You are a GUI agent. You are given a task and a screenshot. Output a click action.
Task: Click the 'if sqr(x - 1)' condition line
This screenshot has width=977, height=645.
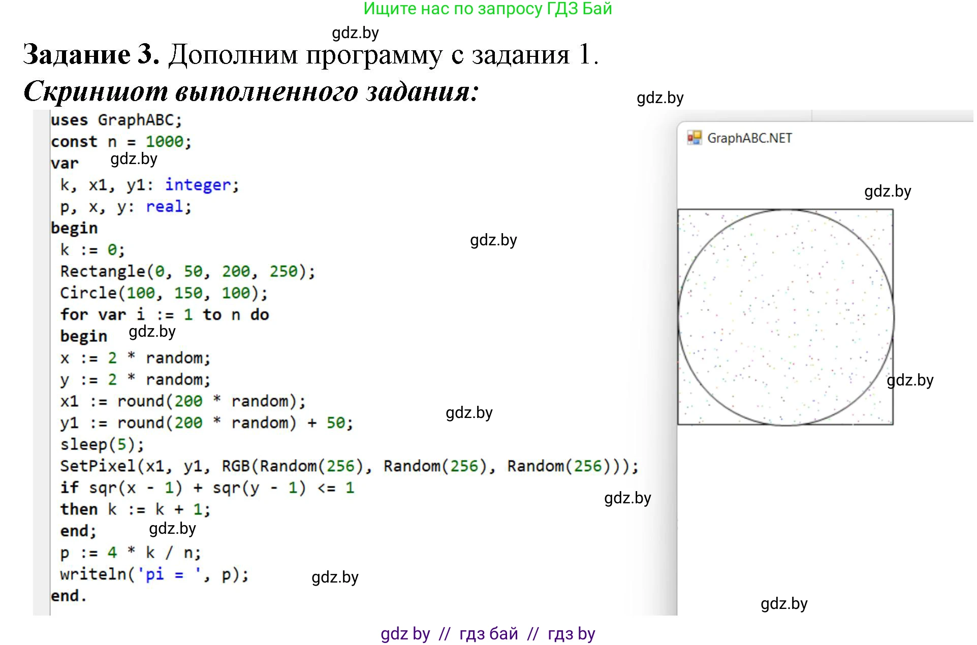[x=207, y=488]
